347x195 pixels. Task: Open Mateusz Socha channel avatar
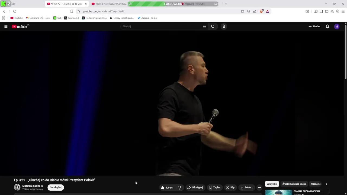[x=17, y=187]
